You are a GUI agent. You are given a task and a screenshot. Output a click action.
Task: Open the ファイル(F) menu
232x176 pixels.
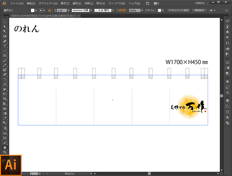click(17, 3)
